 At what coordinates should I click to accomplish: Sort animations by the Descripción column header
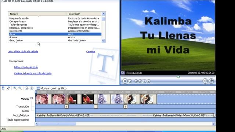(x=84, y=14)
